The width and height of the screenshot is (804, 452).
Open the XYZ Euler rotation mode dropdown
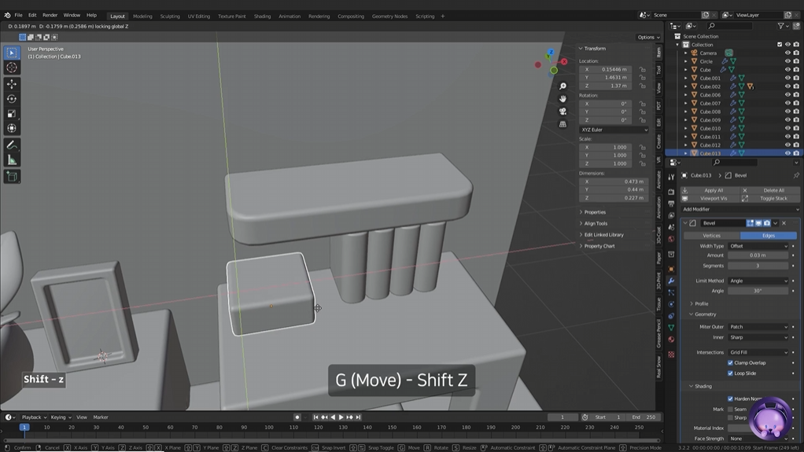click(614, 130)
